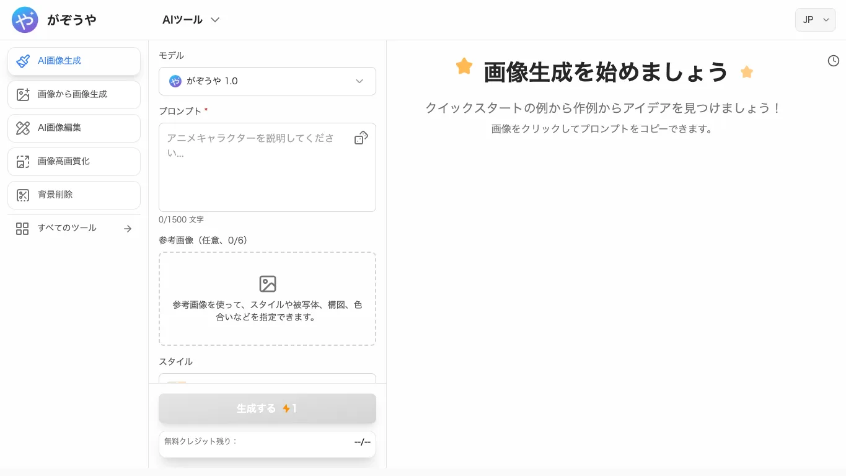This screenshot has width=846, height=476.
Task: Select AI画像生成 in the sidebar
Action: [74, 61]
